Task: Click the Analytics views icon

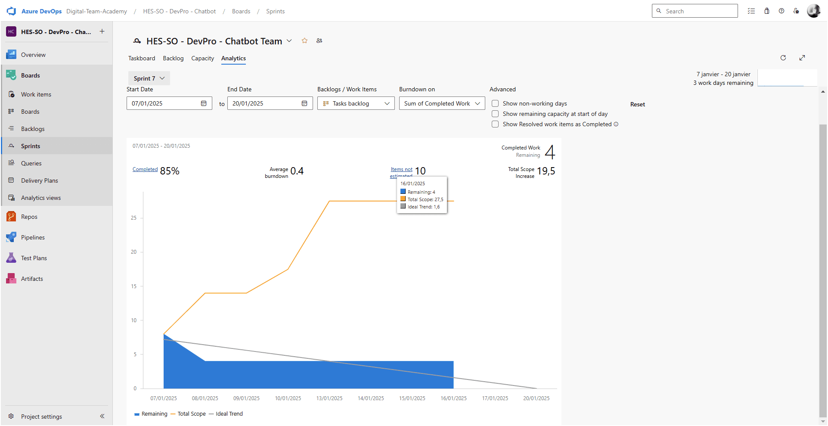Action: coord(12,198)
